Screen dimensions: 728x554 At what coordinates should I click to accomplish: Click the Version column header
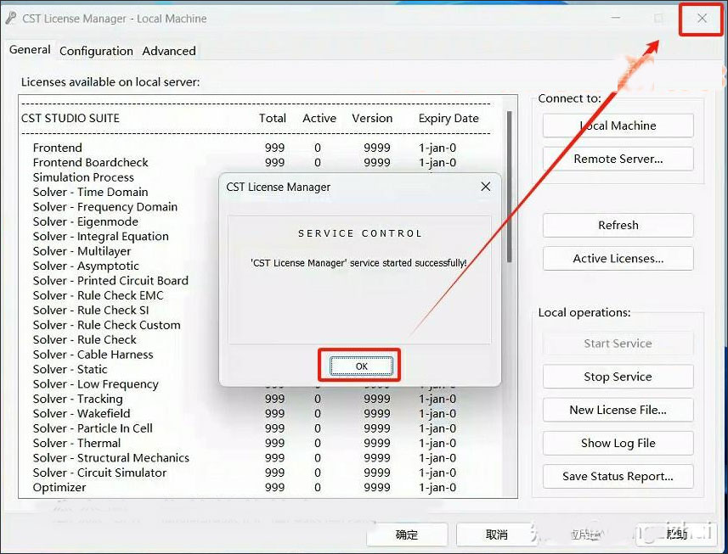coord(372,118)
